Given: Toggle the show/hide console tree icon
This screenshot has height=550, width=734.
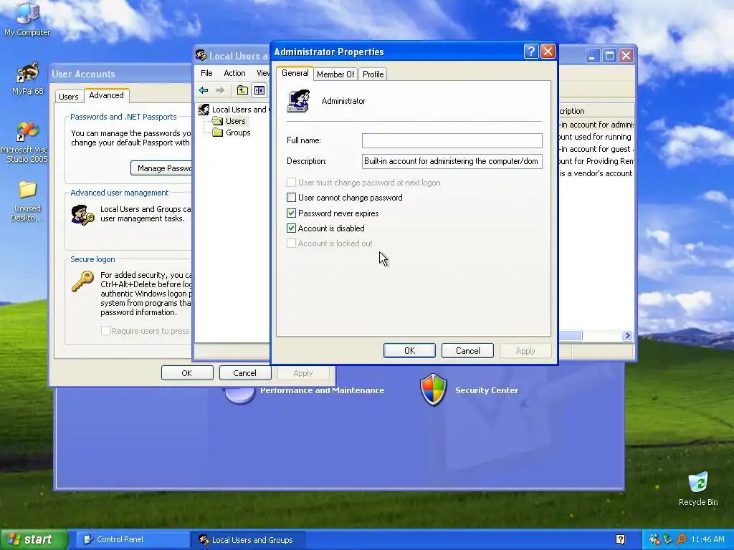Looking at the screenshot, I should coord(259,90).
